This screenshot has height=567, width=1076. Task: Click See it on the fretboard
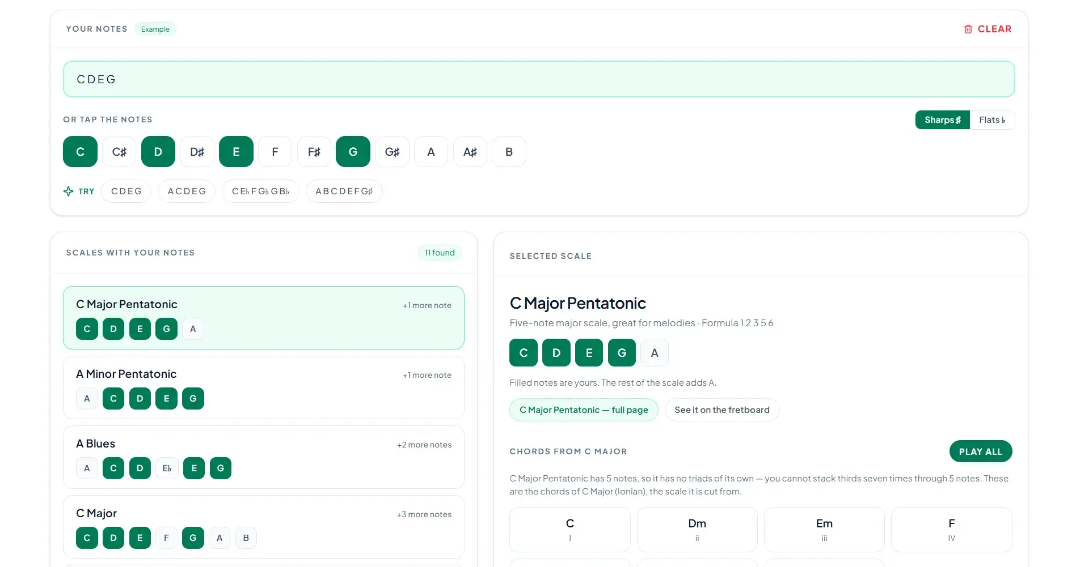(722, 410)
